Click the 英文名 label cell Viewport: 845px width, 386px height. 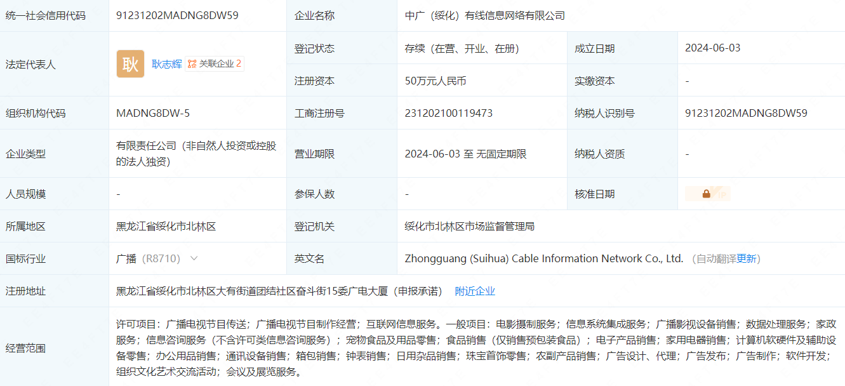(342, 259)
